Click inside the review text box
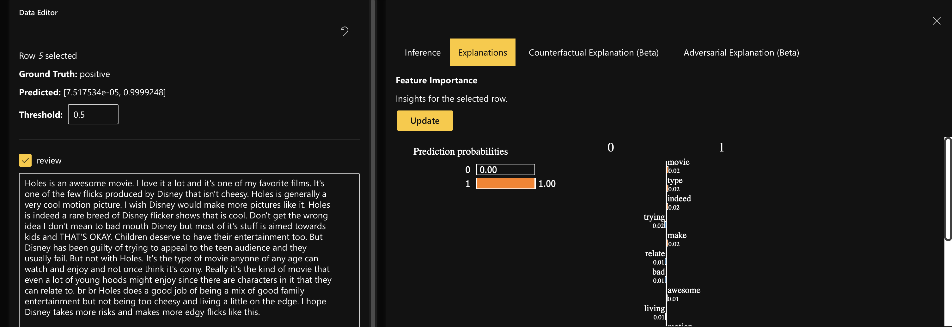The image size is (952, 327). pos(189,247)
